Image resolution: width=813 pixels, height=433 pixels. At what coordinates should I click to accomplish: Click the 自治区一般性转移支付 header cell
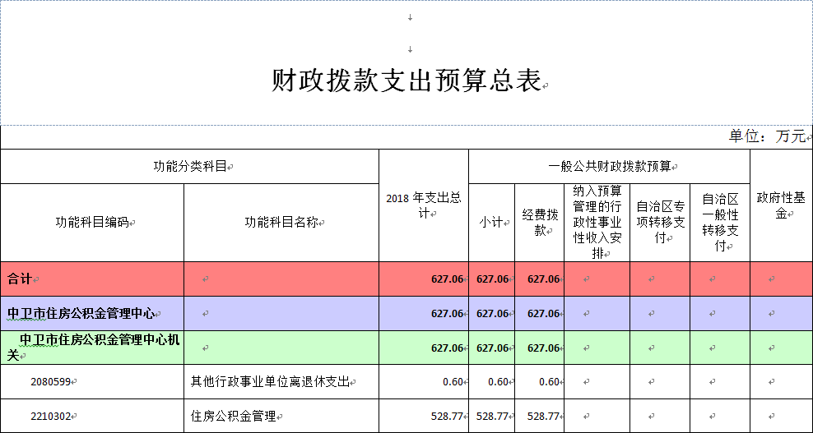pos(719,222)
